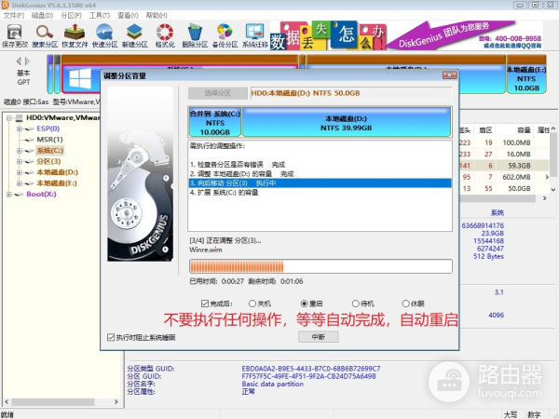Select ESP(0) label in the disk tree
The image size is (559, 419).
[x=48, y=128]
